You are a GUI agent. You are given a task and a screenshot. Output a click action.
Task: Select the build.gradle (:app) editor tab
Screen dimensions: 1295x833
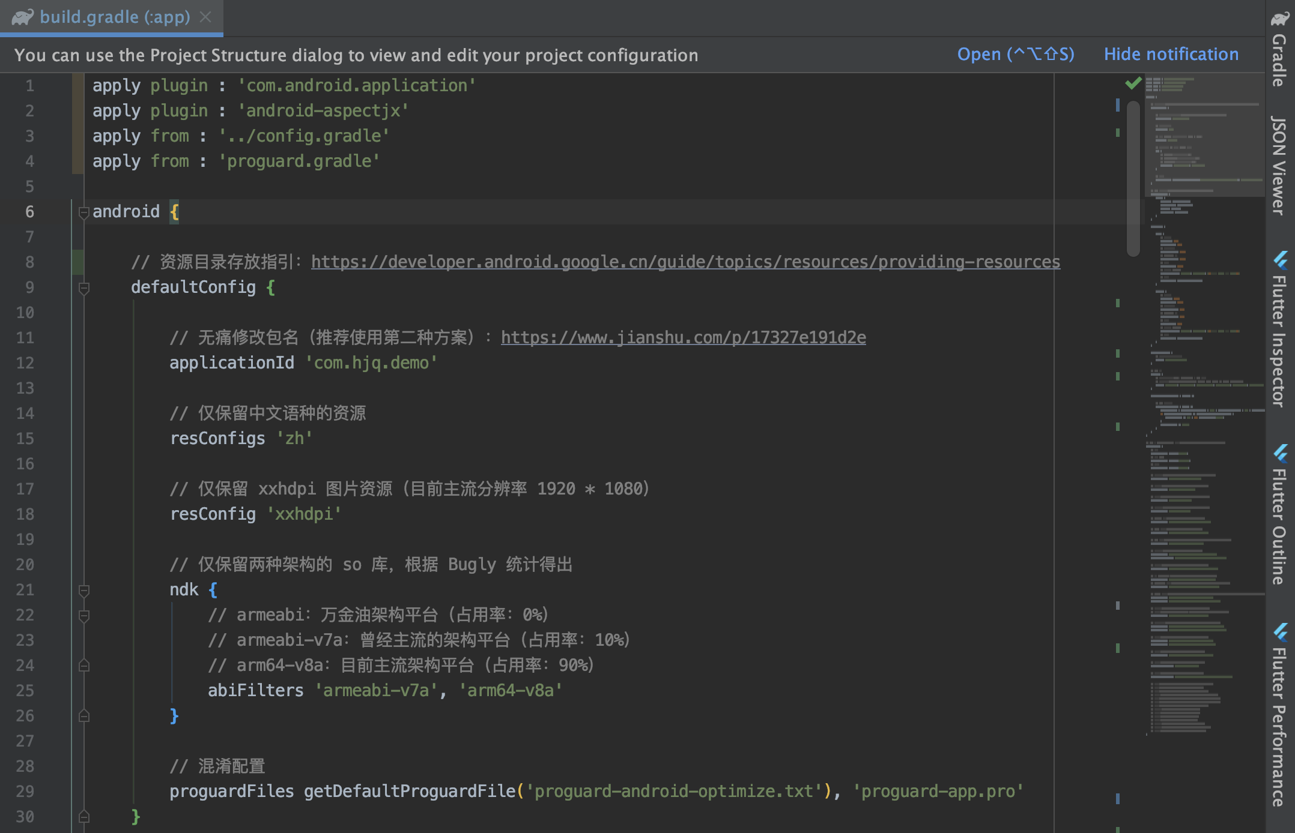click(x=114, y=17)
